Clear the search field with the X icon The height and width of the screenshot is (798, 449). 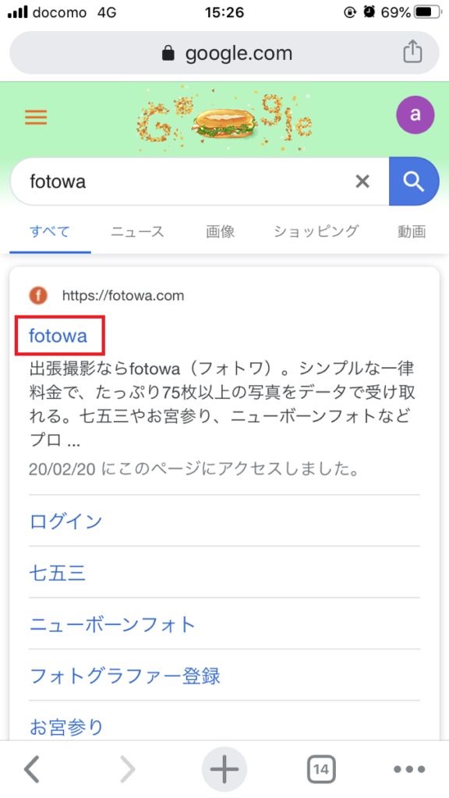(x=362, y=181)
